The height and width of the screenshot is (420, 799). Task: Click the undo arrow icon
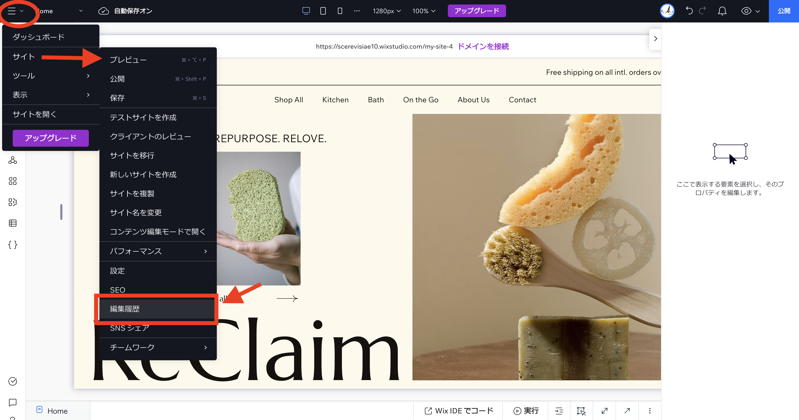pos(689,11)
